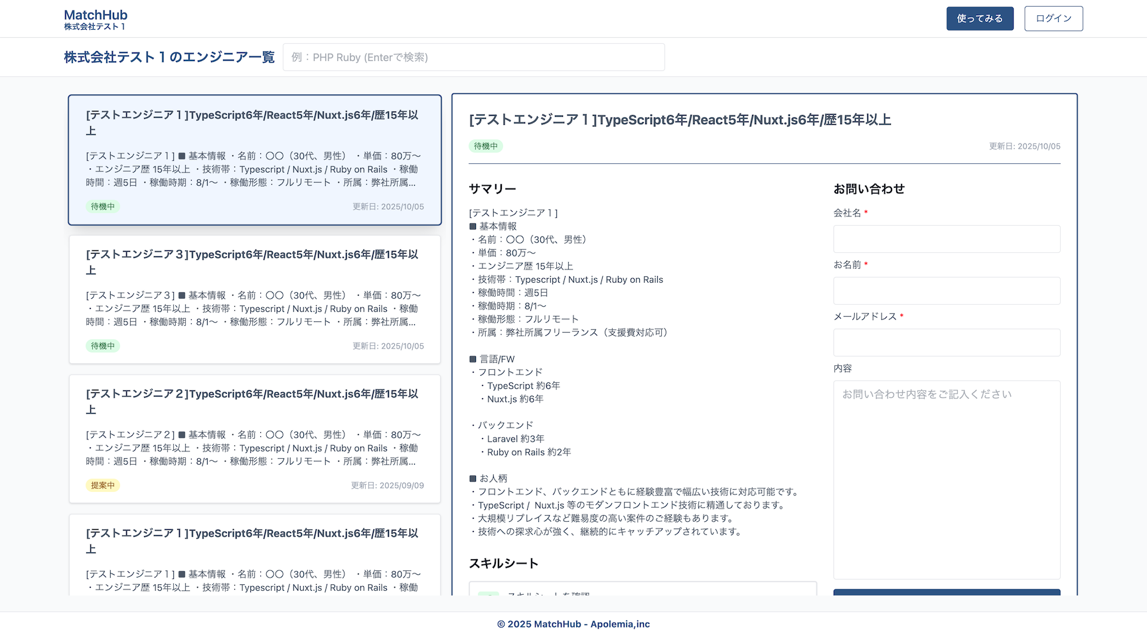1147x636 pixels.
Task: Select the テストエンジニア３ card
Action: pos(254,300)
